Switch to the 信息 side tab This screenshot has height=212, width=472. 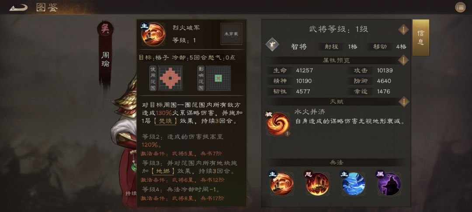pyautogui.click(x=420, y=38)
